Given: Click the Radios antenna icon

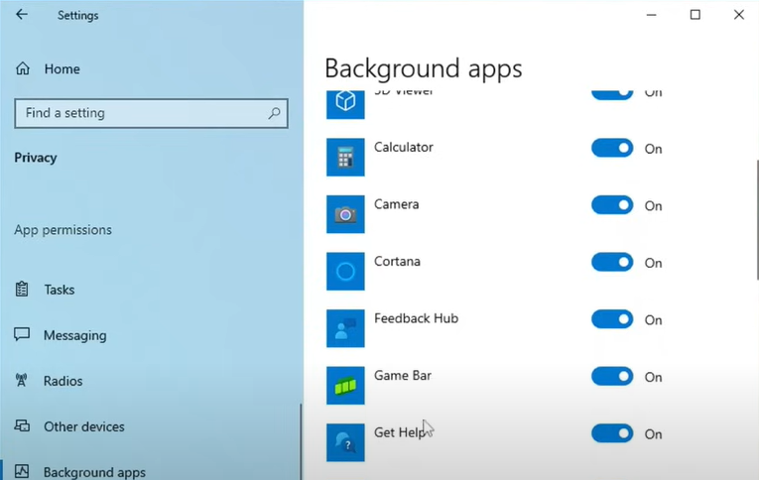Looking at the screenshot, I should click(21, 380).
